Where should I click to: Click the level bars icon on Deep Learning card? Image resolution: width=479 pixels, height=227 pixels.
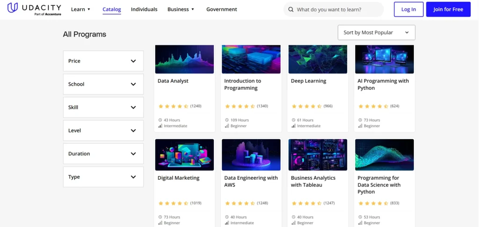coord(294,126)
